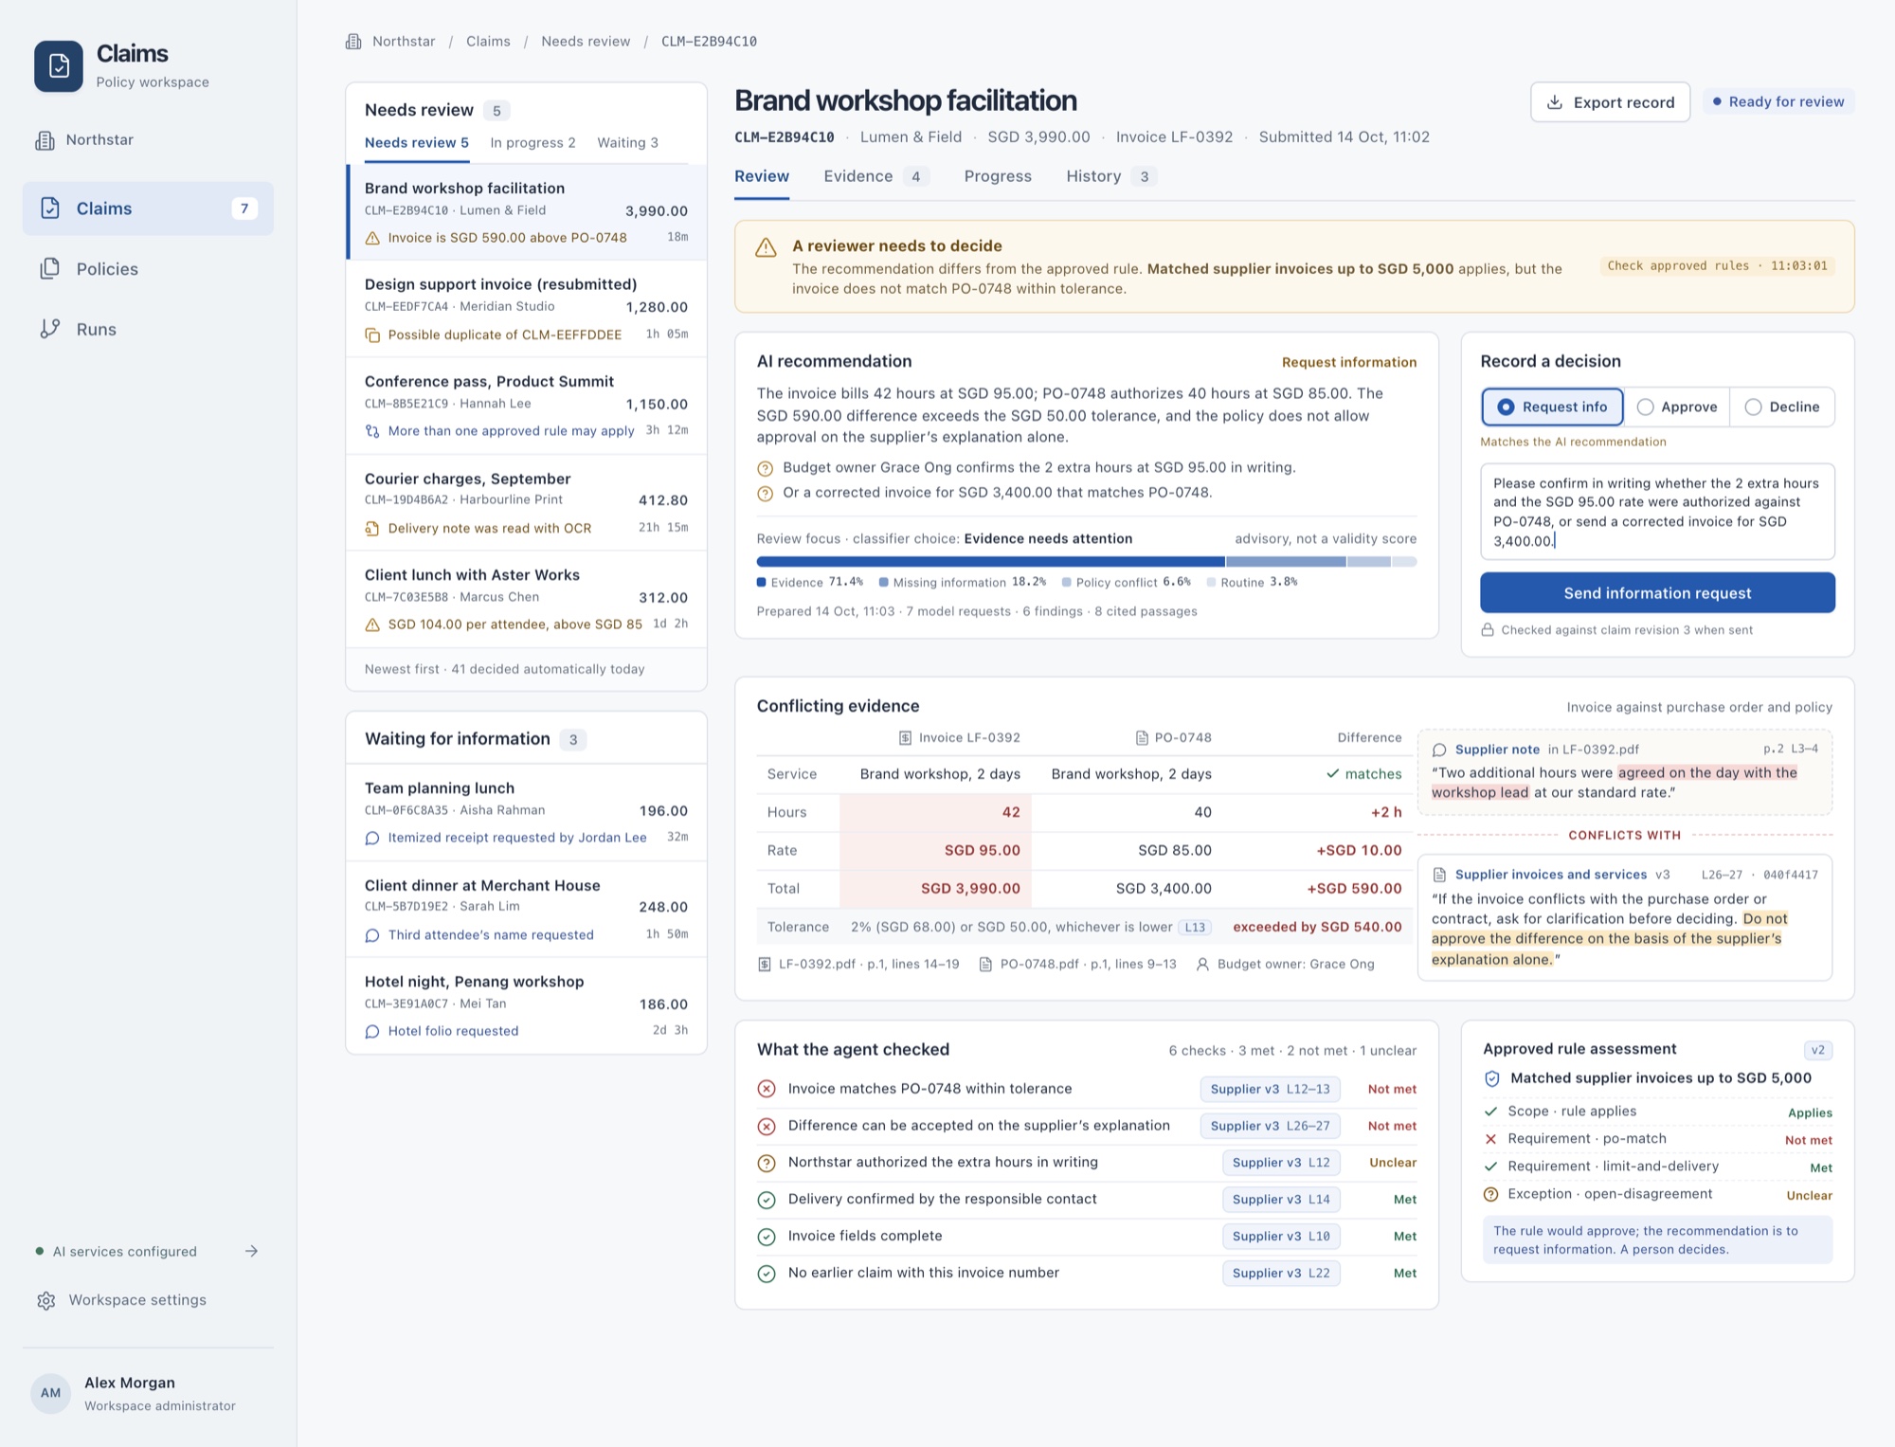This screenshot has height=1447, width=1895.
Task: Click the Runs branch icon
Action: coord(50,329)
